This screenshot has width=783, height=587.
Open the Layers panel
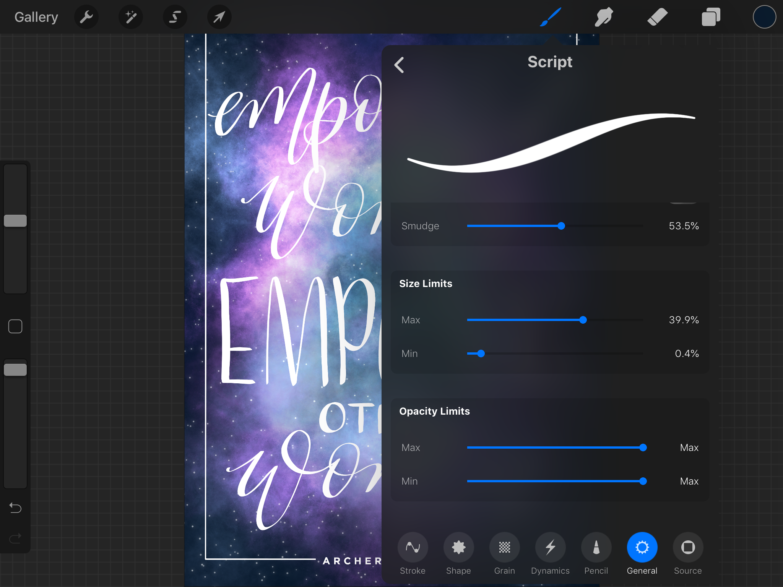(x=711, y=17)
